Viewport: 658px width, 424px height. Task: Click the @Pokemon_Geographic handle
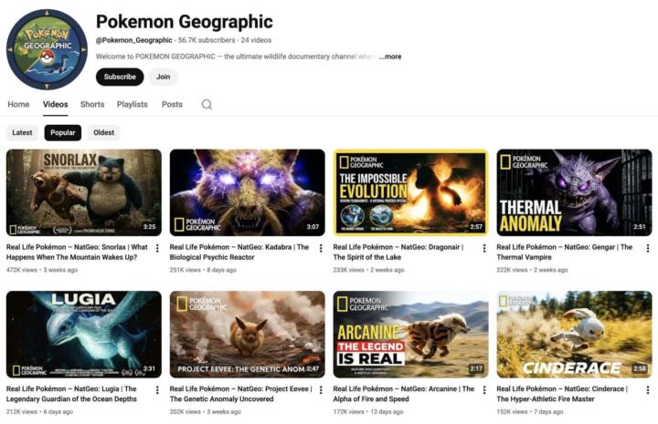(x=133, y=40)
